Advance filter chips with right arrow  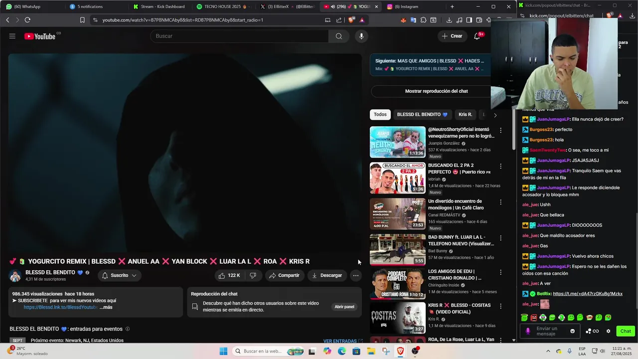(x=495, y=115)
